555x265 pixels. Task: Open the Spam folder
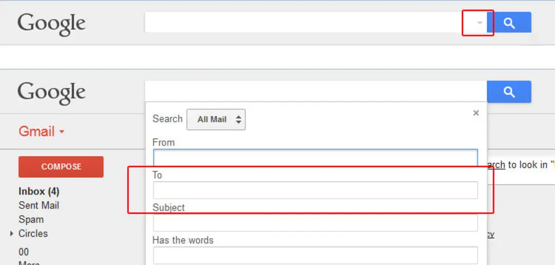(31, 220)
